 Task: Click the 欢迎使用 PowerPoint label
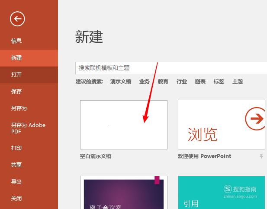(x=204, y=156)
